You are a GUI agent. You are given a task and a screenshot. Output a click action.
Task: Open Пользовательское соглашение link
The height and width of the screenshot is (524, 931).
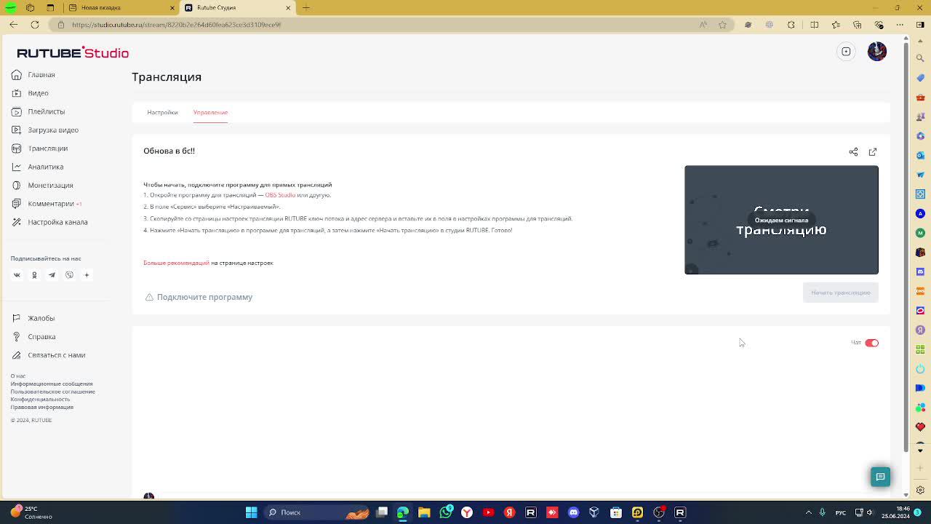(x=52, y=392)
